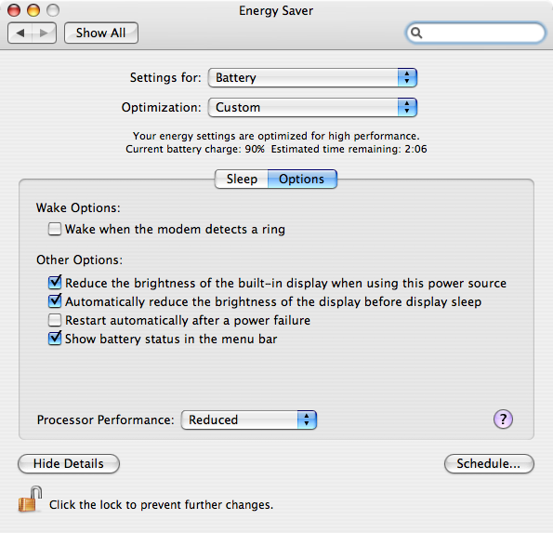Screen dimensions: 553x533
Task: Click the back navigation arrow
Action: [x=20, y=33]
